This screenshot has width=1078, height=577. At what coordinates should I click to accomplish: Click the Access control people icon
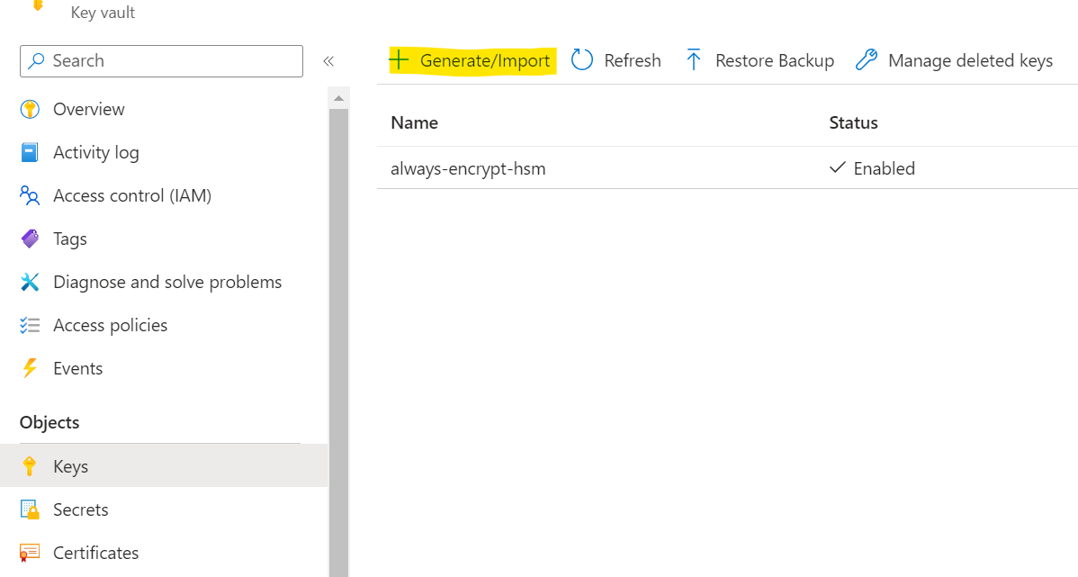point(30,196)
